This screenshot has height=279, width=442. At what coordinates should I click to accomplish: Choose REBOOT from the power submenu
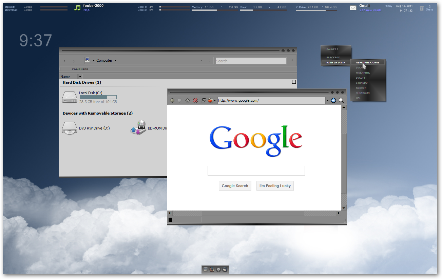pos(361,88)
